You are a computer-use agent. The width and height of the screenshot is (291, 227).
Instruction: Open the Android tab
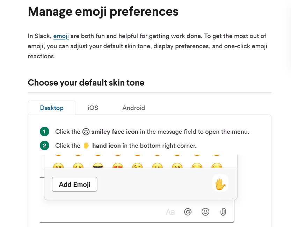coord(133,108)
